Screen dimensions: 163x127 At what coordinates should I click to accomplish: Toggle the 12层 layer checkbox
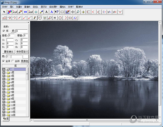(4, 109)
